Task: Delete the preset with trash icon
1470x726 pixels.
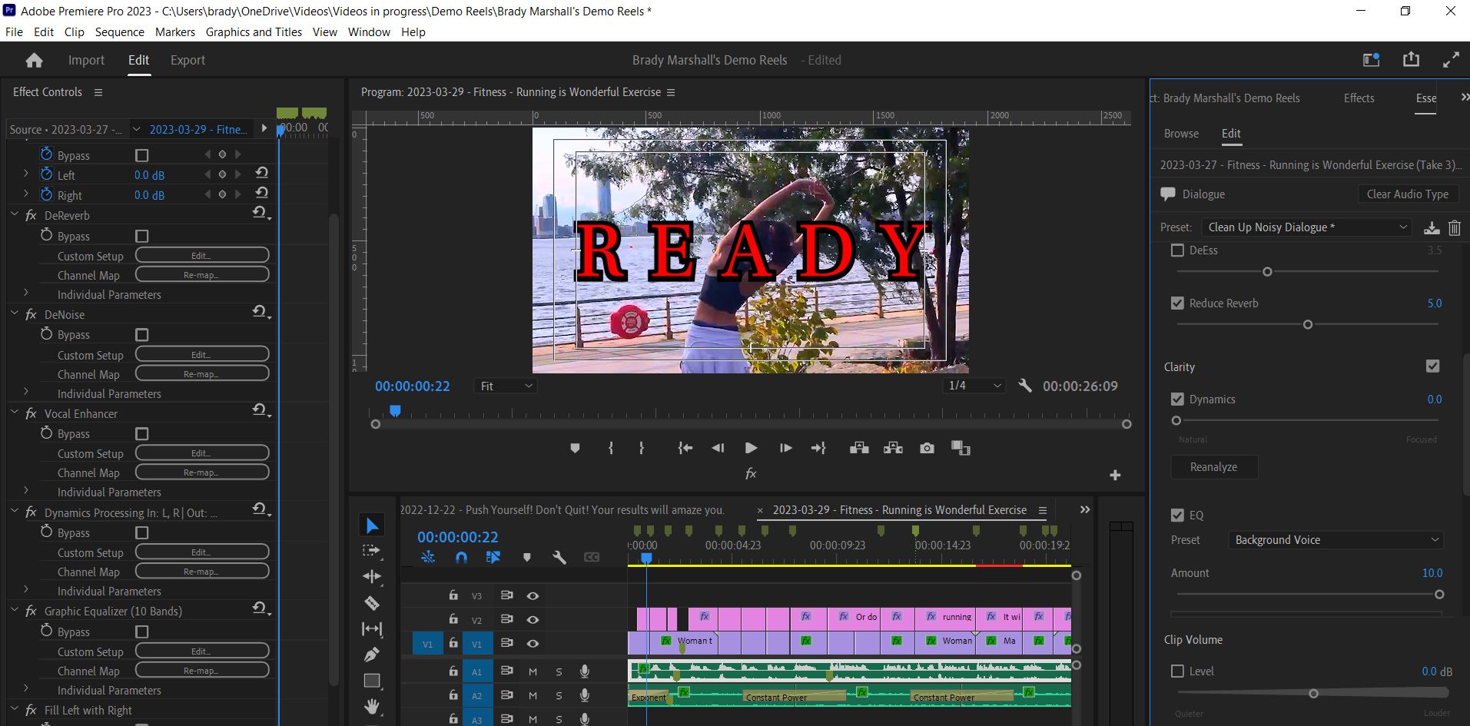Action: point(1454,227)
